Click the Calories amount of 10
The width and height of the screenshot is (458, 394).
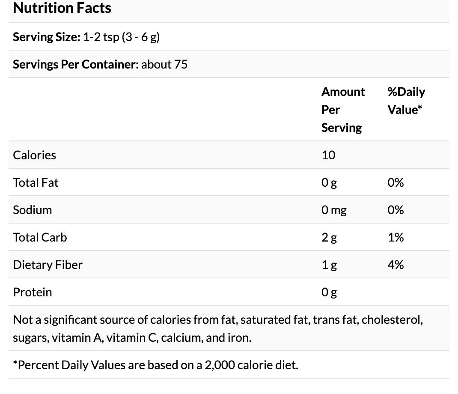[328, 155]
